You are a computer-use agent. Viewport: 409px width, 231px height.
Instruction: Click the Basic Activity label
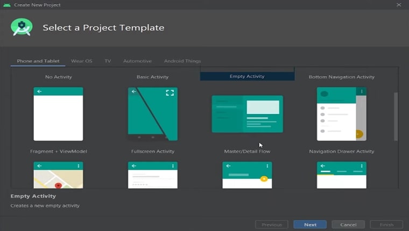click(x=153, y=77)
